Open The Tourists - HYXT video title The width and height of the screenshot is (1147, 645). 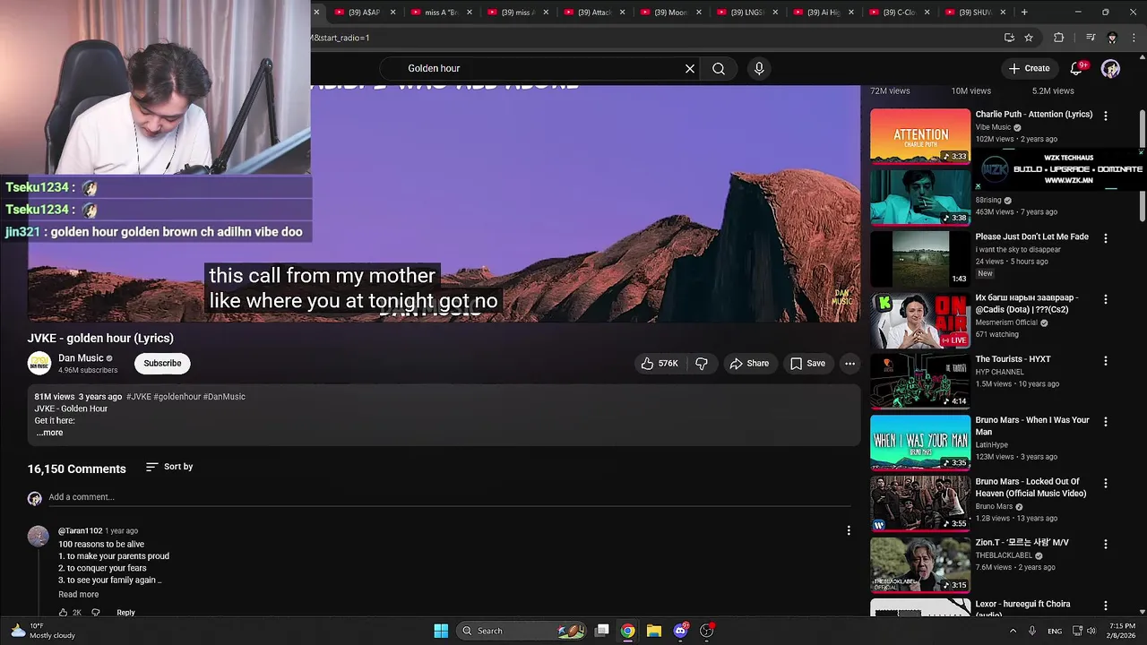[x=1013, y=359]
